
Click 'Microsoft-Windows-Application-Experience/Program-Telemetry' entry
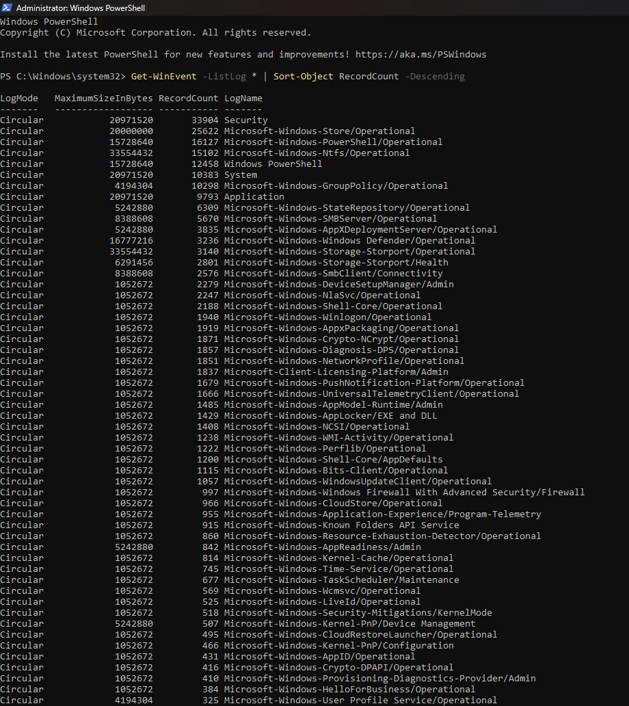coord(382,514)
